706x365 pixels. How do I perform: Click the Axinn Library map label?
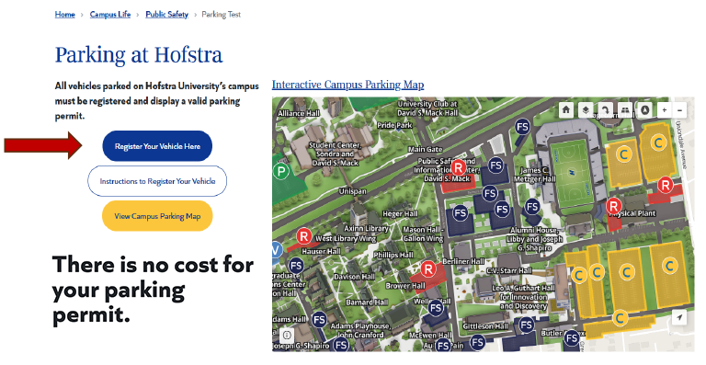click(366, 228)
